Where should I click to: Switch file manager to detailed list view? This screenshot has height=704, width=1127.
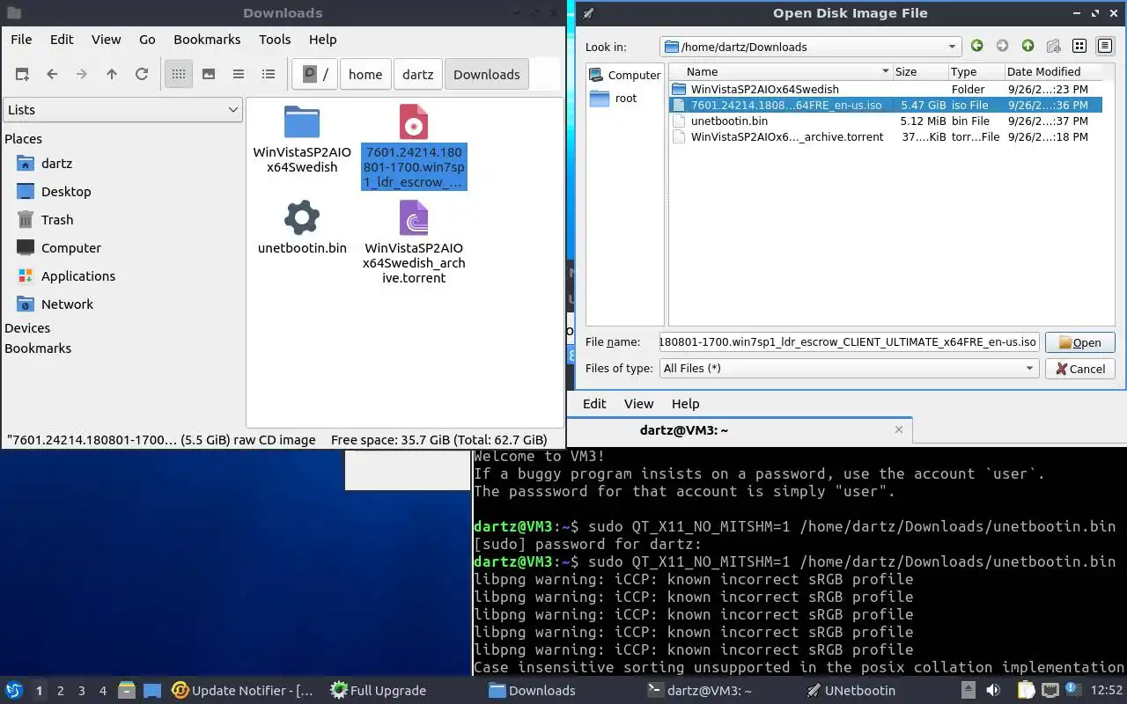click(269, 75)
